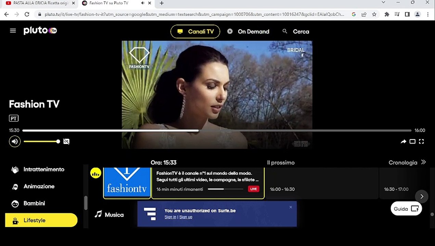Bookmark this page with star icon
435x246 pixels.
tap(374, 14)
